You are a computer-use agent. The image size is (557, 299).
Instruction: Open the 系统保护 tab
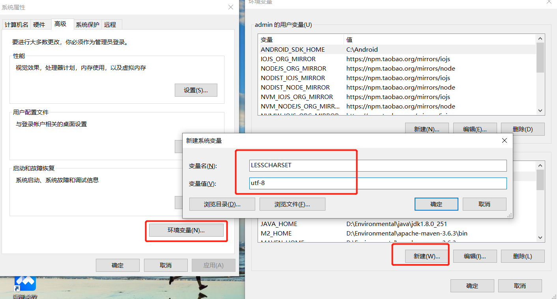[88, 24]
